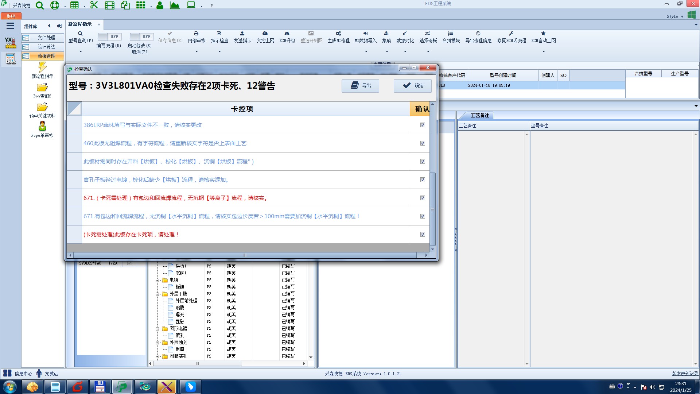Screen dimensions: 700x394
Task: Click 选择母板 toolbar item
Action: pyautogui.click(x=428, y=37)
